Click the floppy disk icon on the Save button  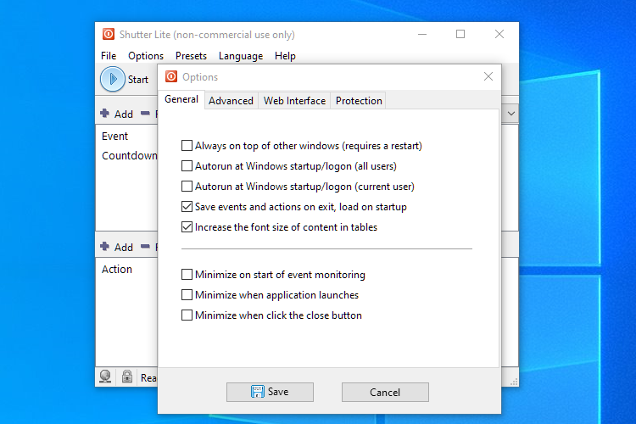257,392
